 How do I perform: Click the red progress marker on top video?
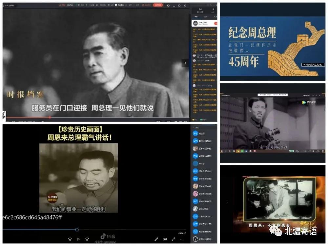(x=50, y=117)
